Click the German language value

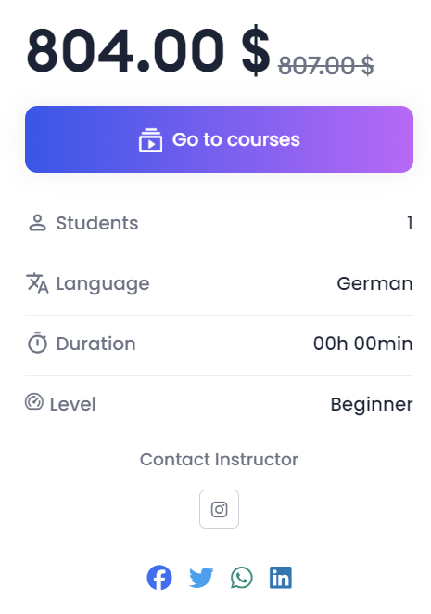[374, 283]
